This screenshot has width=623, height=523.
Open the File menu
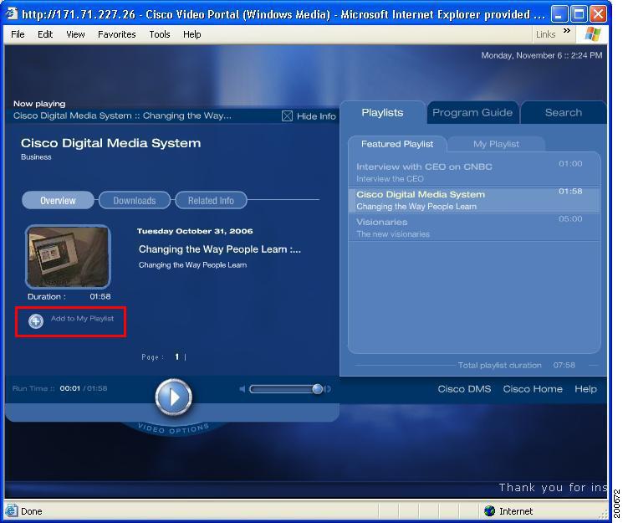(18, 34)
